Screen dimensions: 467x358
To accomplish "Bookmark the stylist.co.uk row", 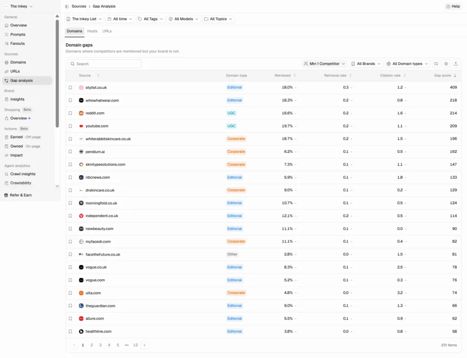I will pyautogui.click(x=70, y=88).
